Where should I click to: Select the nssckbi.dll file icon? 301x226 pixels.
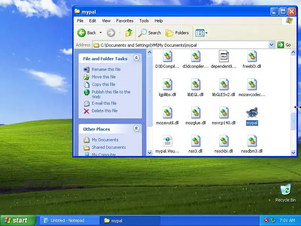click(x=223, y=141)
